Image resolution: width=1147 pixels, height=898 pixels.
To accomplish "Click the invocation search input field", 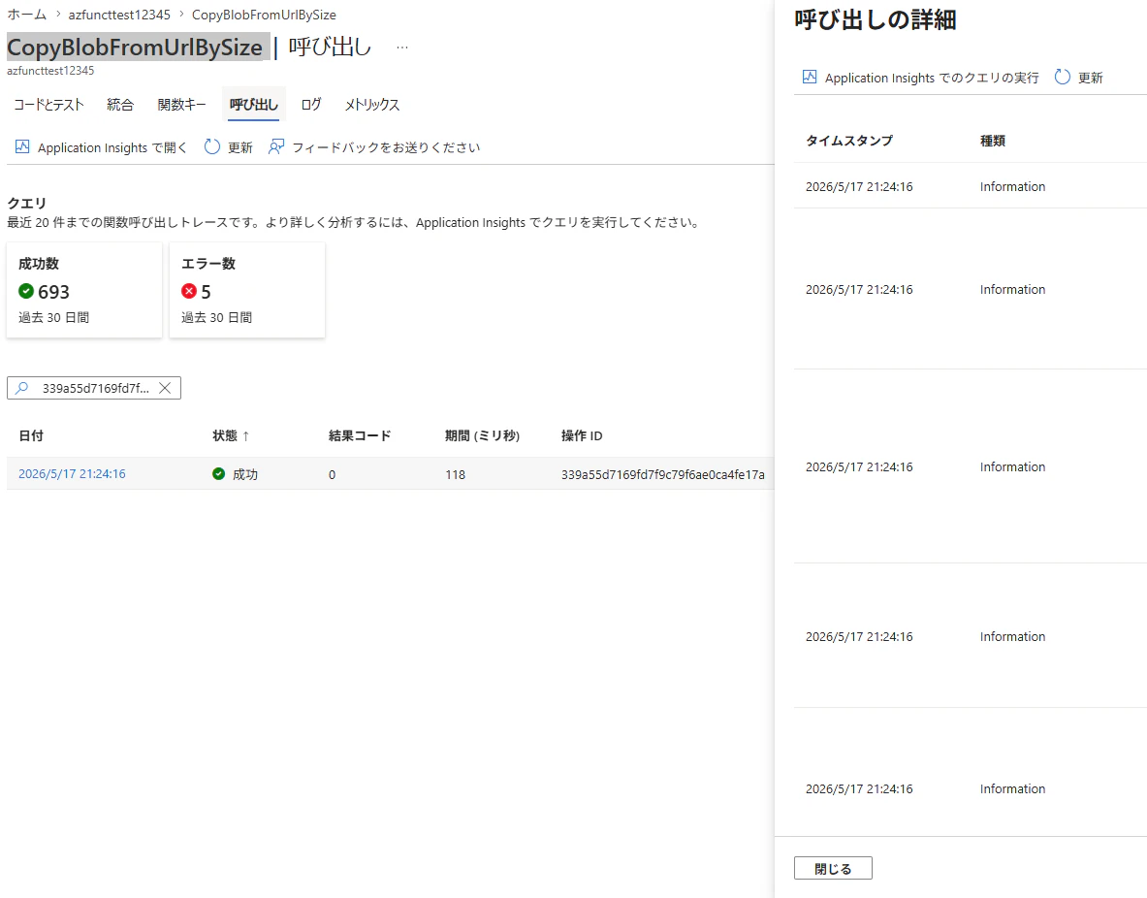I will click(95, 388).
